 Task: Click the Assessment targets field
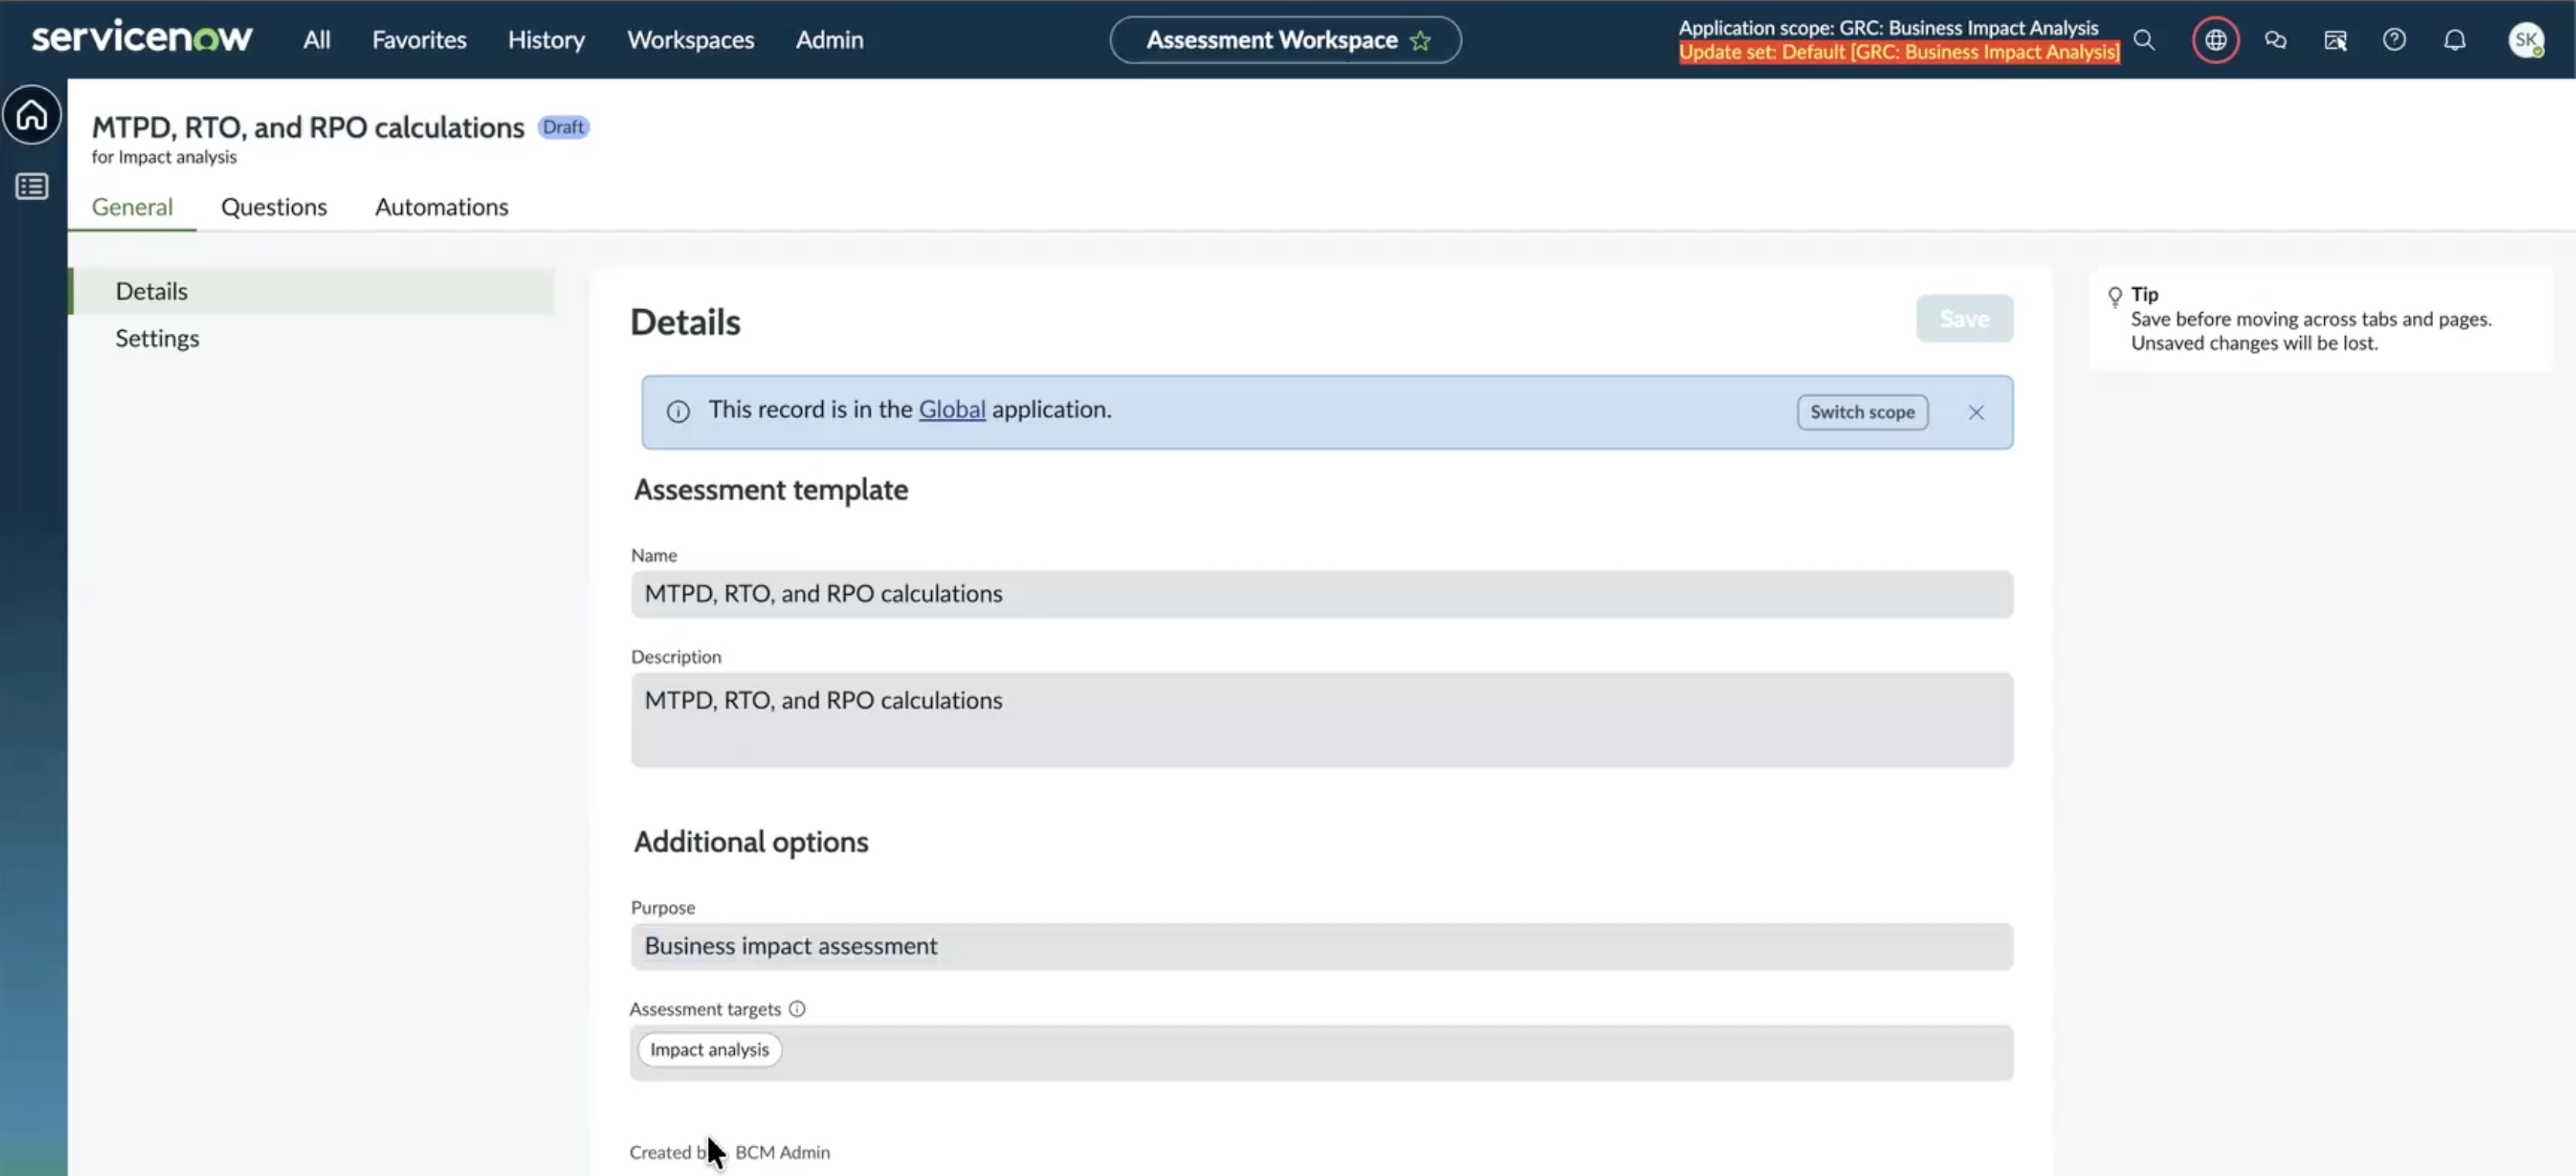coord(1321,1052)
